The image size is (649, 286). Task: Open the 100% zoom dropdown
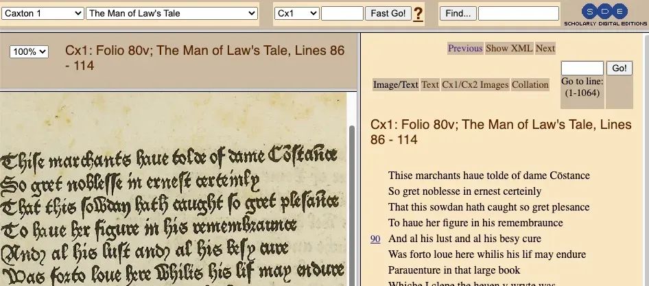[29, 51]
